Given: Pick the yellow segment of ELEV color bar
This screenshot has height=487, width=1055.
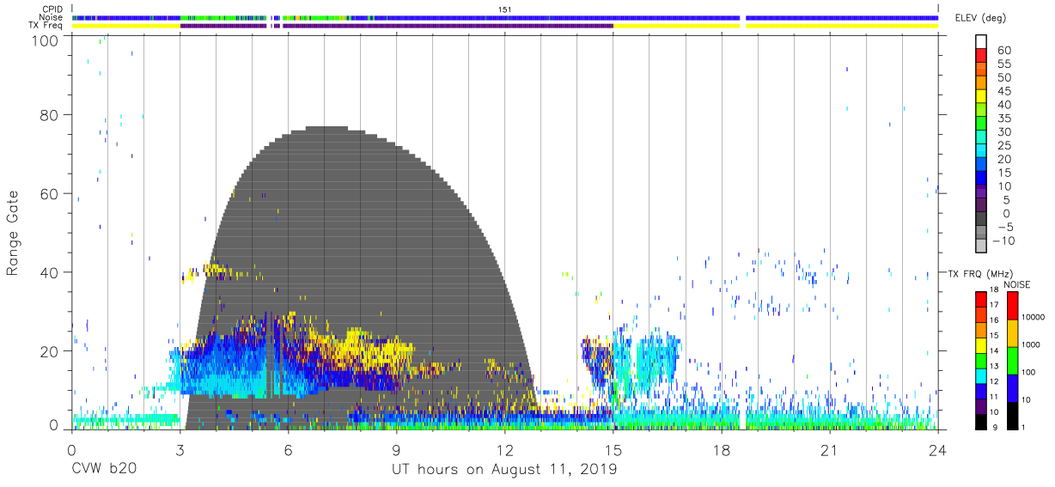Looking at the screenshot, I should pos(981,97).
